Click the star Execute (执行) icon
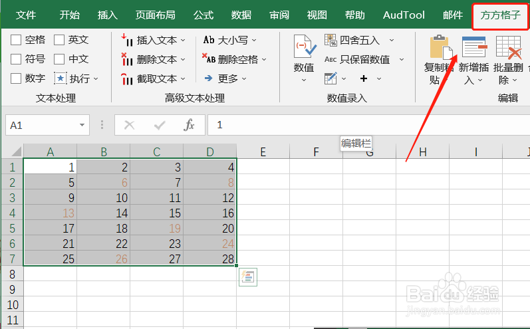 click(x=61, y=78)
